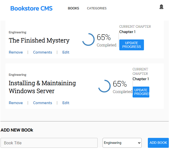Click the Bookstore CMS logo
169x150 pixels.
[31, 8]
